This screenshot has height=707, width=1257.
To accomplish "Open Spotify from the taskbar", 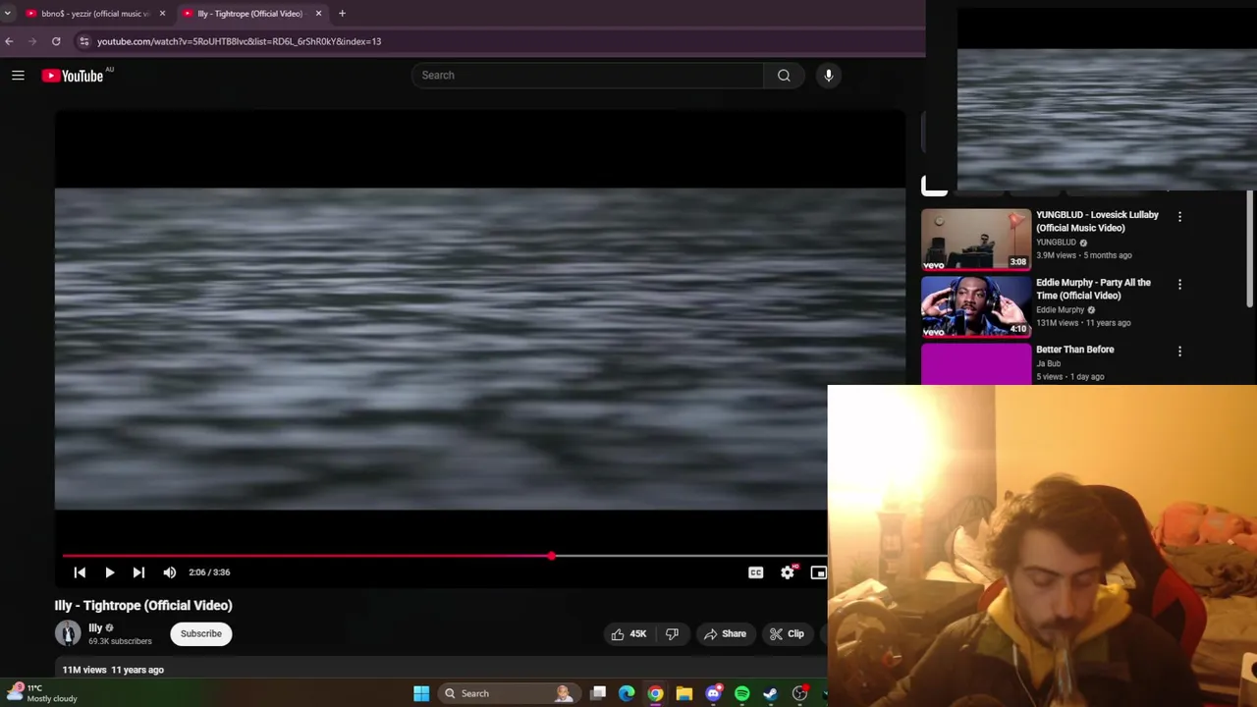I will pyautogui.click(x=742, y=693).
